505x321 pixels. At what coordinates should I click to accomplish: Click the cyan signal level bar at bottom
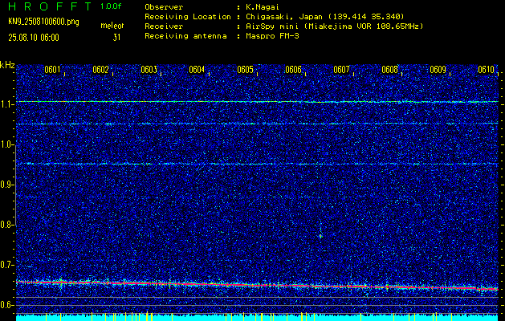[257, 318]
